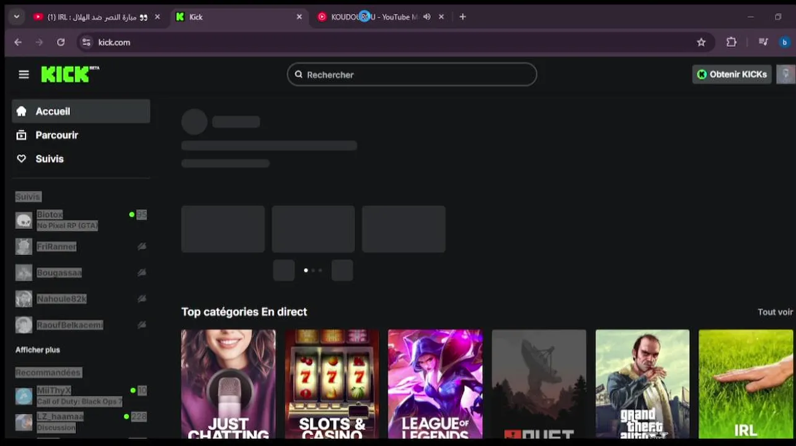Click LZ_haamaa channel avatar

(24, 422)
